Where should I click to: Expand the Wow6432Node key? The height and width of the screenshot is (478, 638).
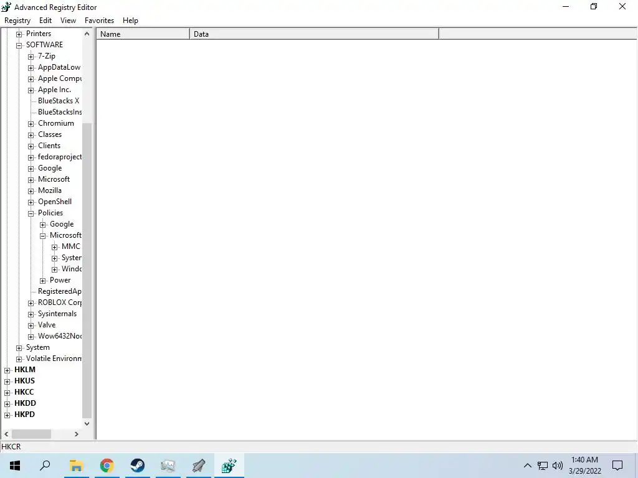click(x=31, y=337)
